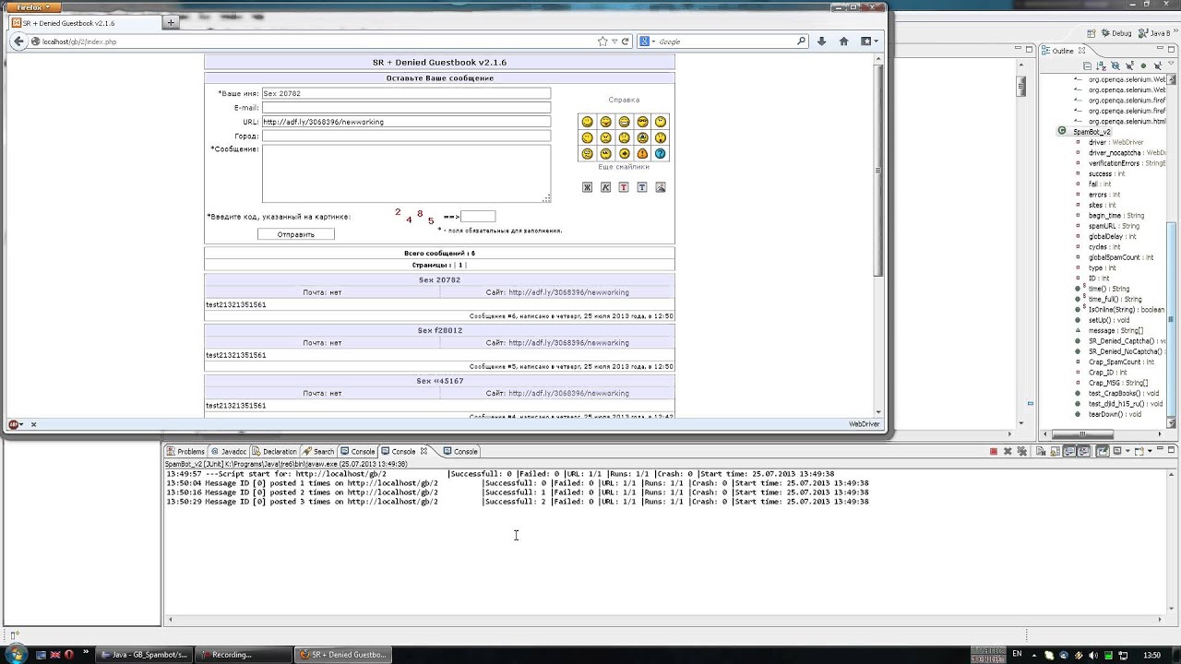Open Firefox downloads arrow icon
Screen dimensions: 1181x664
pyautogui.click(x=822, y=41)
